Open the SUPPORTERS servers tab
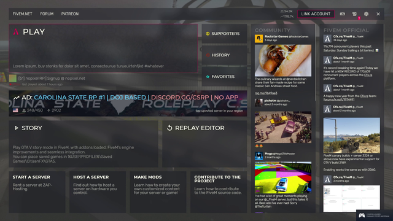This screenshot has width=393, height=221. point(224,34)
